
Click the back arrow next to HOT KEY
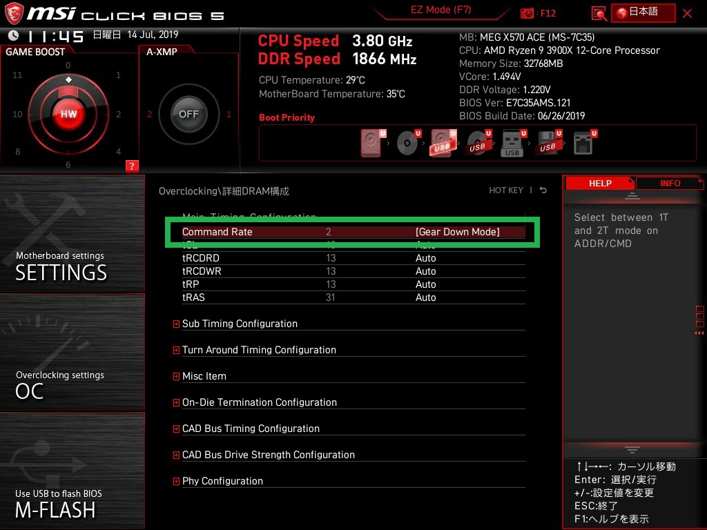(x=543, y=190)
